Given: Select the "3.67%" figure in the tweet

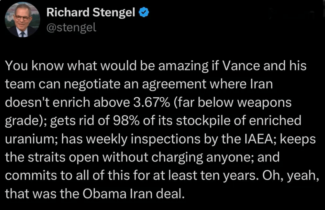Looking at the screenshot, I should point(152,102).
